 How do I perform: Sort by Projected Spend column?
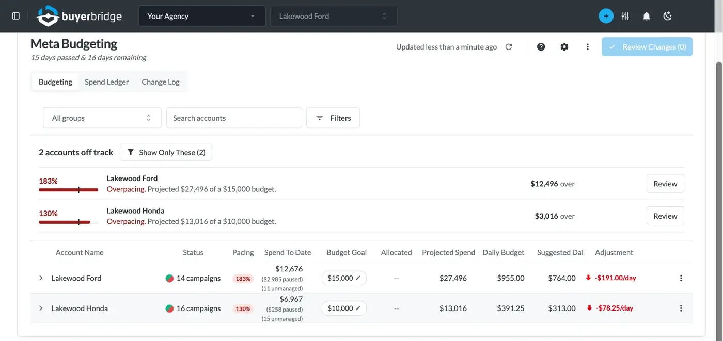448,252
